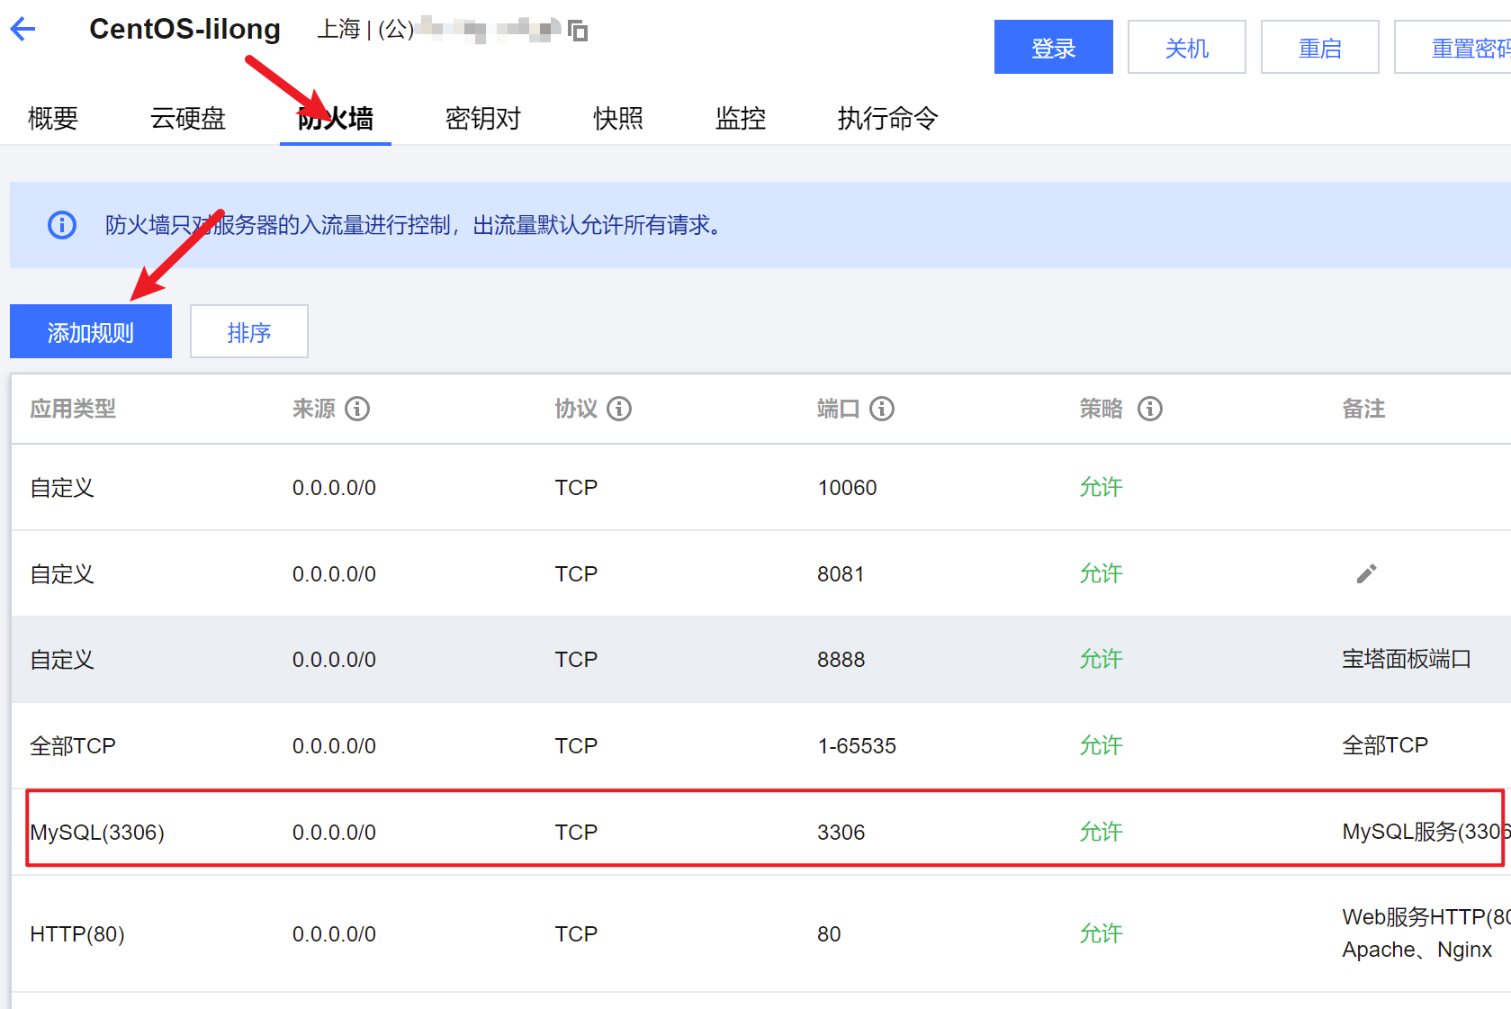
Task: Open the 概要 tab
Action: 53,118
